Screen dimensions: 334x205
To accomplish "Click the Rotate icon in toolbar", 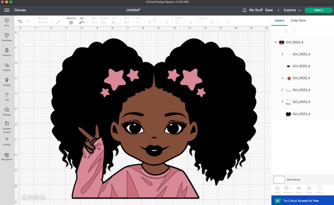I will (x=177, y=22).
